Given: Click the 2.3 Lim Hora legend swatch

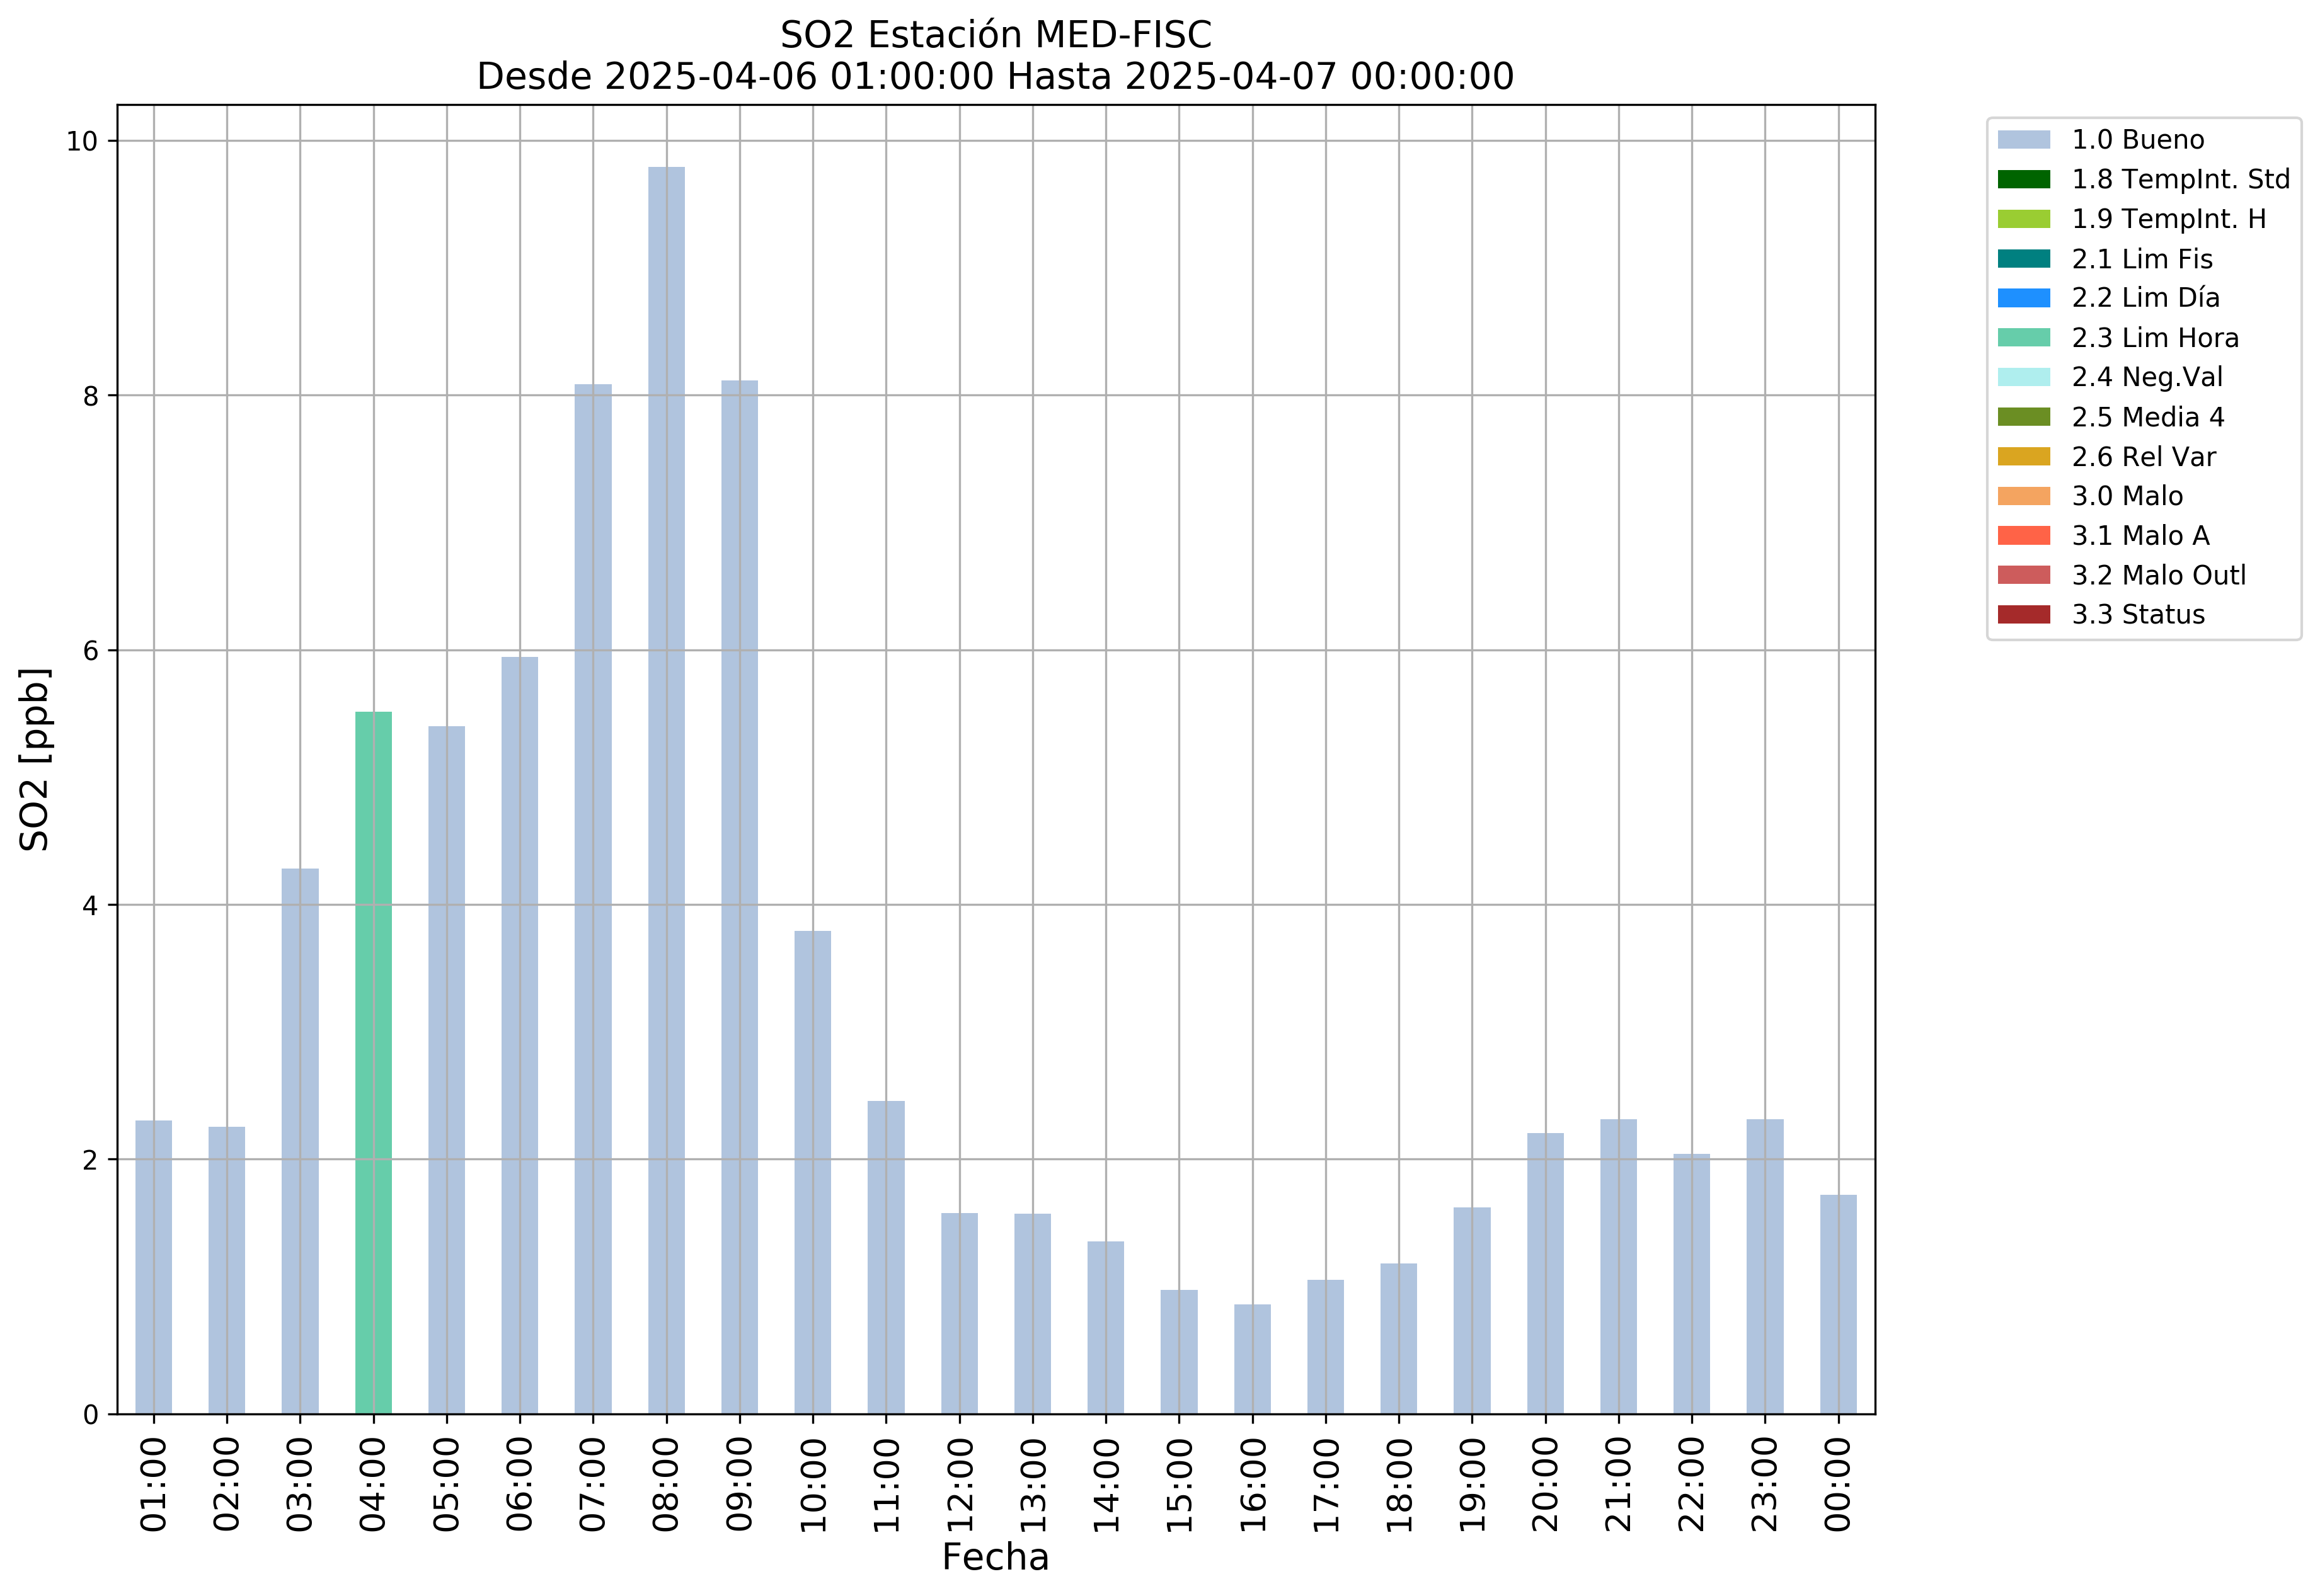Looking at the screenshot, I should tap(2023, 338).
